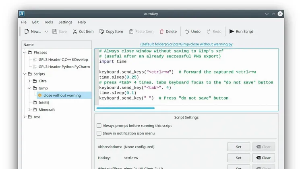Open the Edit menu
Viewport: 302px width, 169px height.
(35, 22)
